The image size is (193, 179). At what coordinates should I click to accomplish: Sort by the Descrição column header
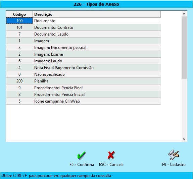coord(97,14)
